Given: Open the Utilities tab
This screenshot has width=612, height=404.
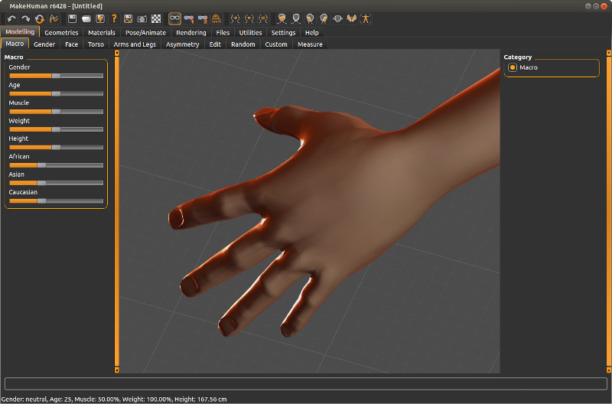Looking at the screenshot, I should tap(250, 33).
